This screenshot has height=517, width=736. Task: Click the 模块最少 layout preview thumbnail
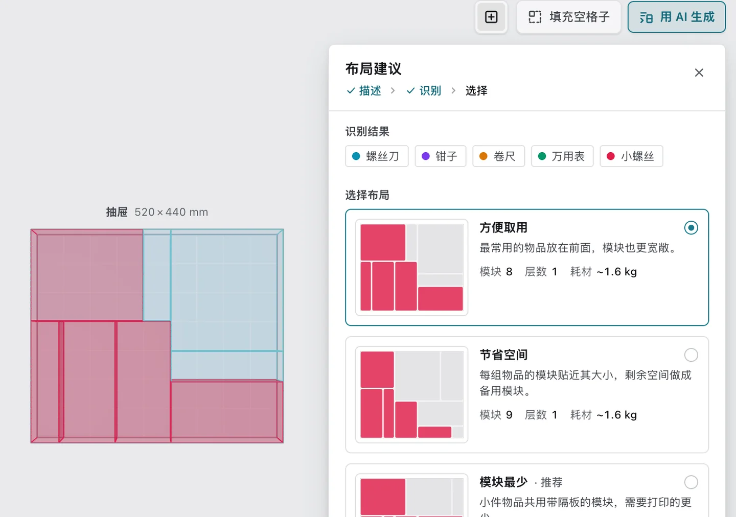pyautogui.click(x=411, y=496)
